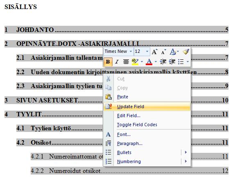Click the Numbering list icon in context menu
This screenshot has width=235, height=177.
pyautogui.click(x=108, y=161)
